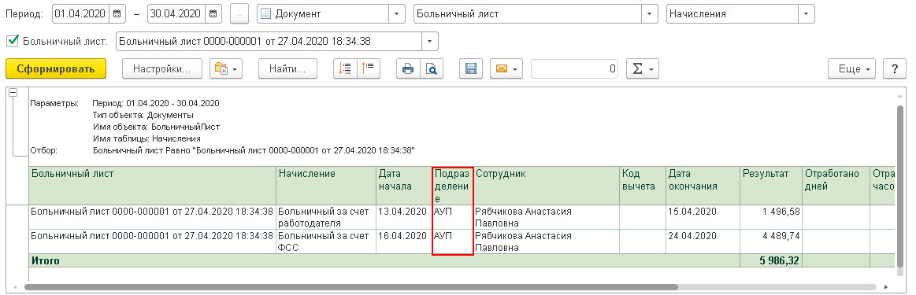The width and height of the screenshot is (916, 295).
Task: Click the numeric sum field showing 0
Action: [574, 68]
